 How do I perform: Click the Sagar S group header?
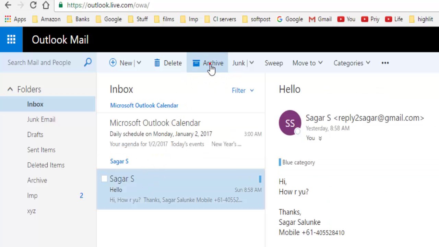pyautogui.click(x=119, y=161)
